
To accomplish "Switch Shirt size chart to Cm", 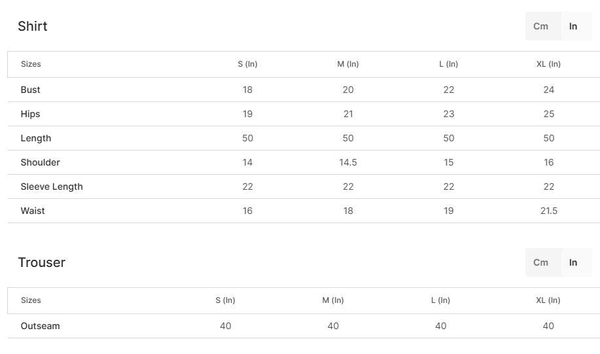I will point(541,26).
